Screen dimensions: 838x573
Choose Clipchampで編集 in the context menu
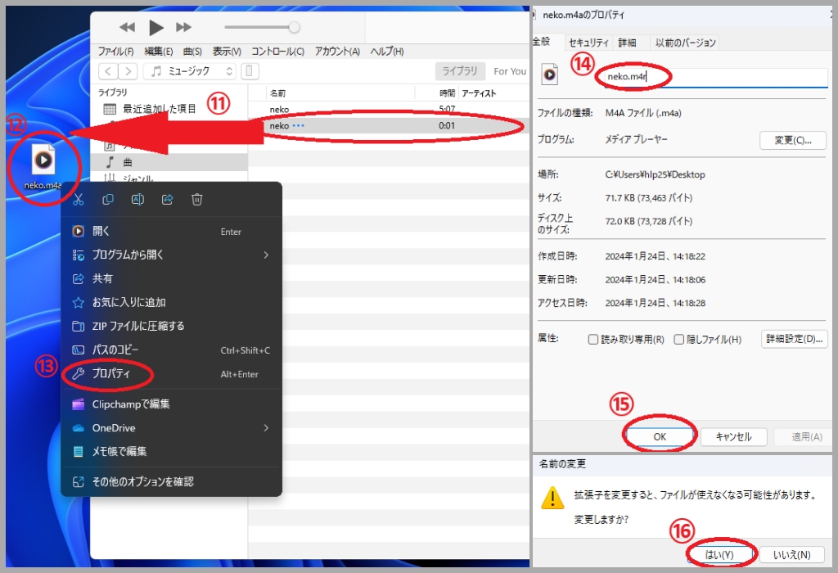[x=172, y=404]
